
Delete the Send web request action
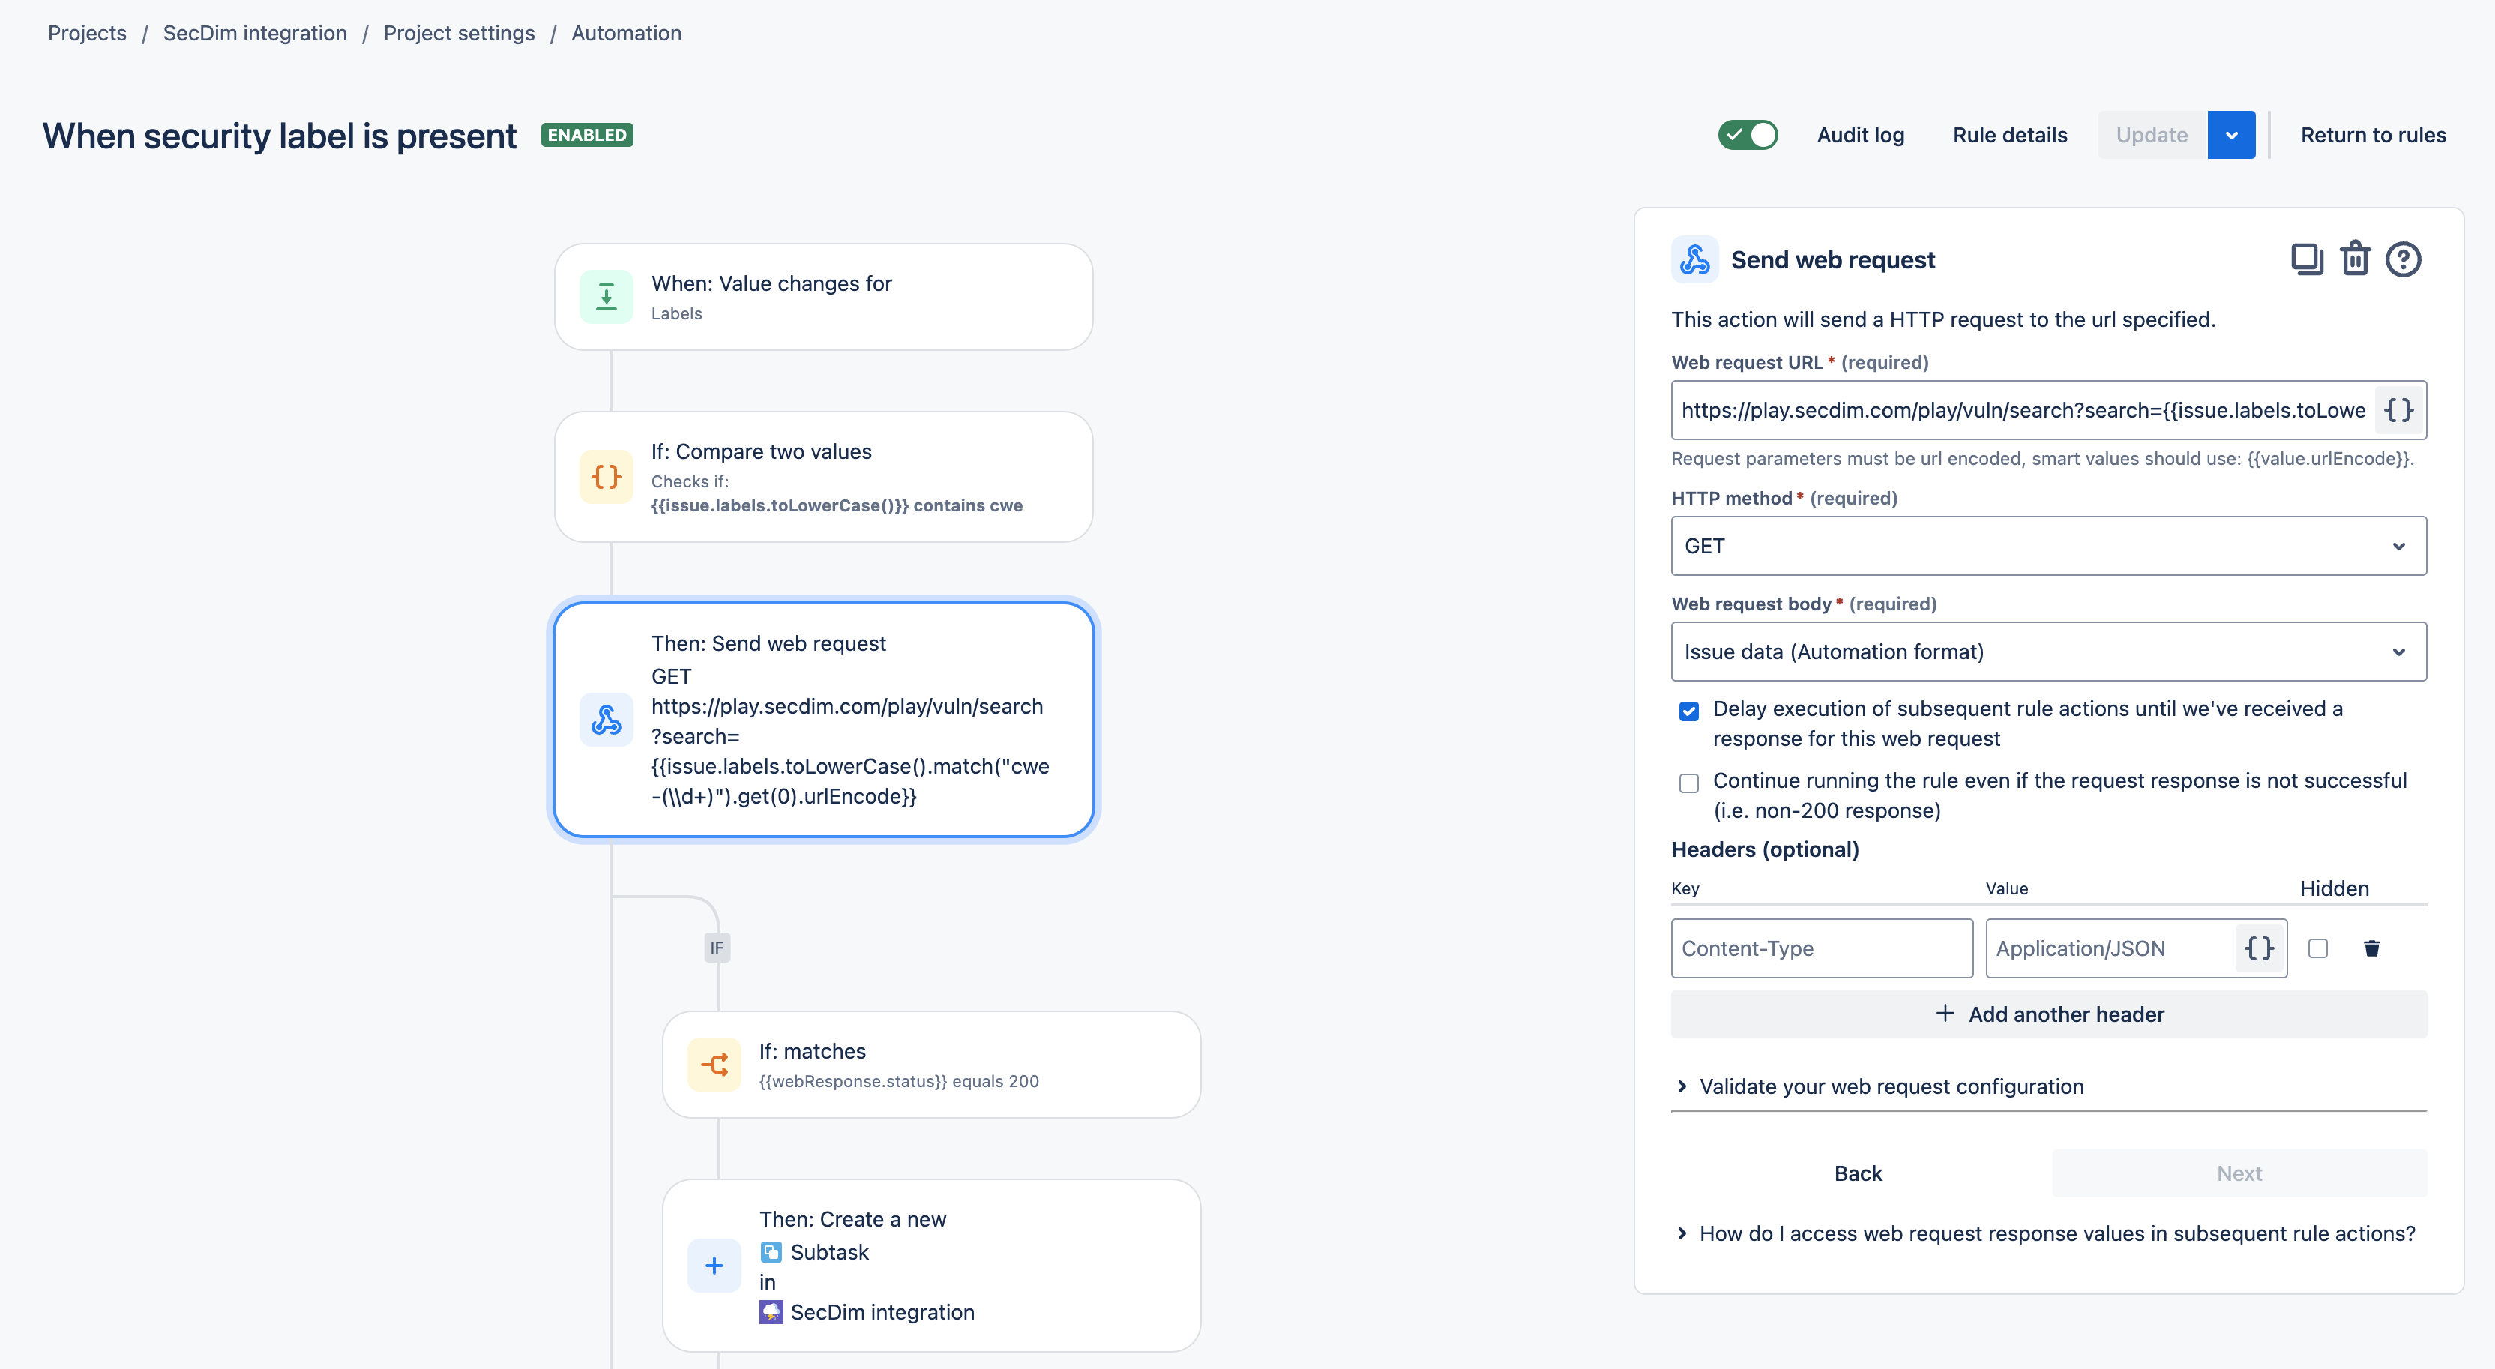click(x=2356, y=259)
